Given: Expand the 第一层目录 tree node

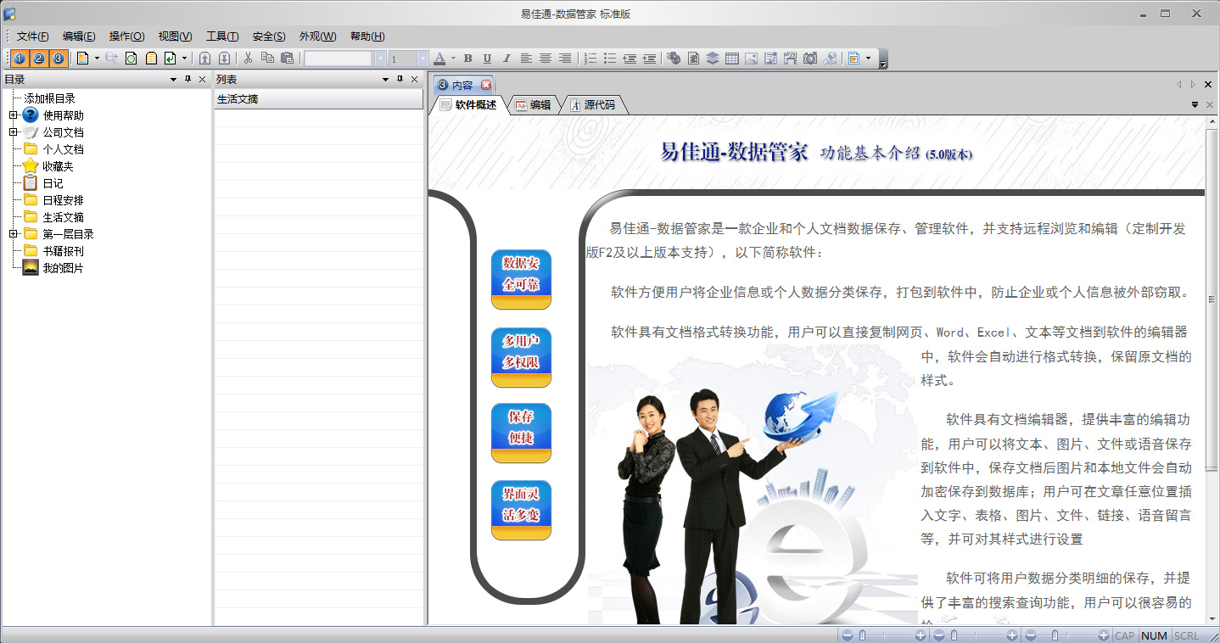Looking at the screenshot, I should coord(13,234).
